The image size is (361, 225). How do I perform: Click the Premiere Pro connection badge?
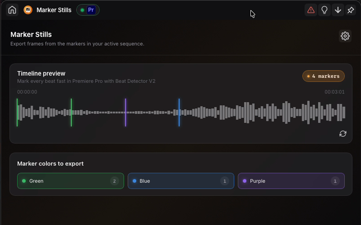coord(88,10)
